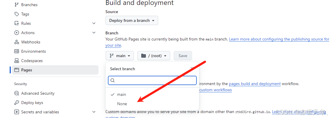Click the Codespaces icon
The height and width of the screenshot is (118, 333).
(x=17, y=61)
